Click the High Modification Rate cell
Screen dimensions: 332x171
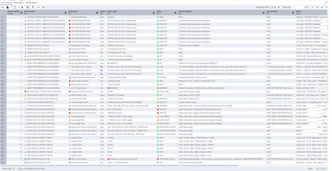[x=83, y=106]
